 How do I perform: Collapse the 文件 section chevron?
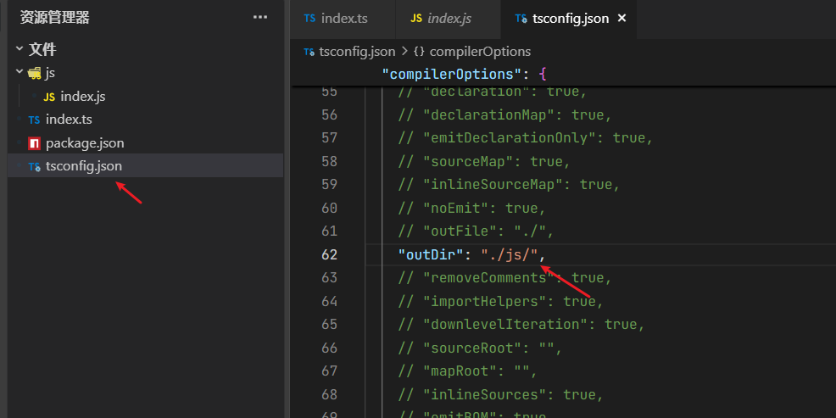19,50
